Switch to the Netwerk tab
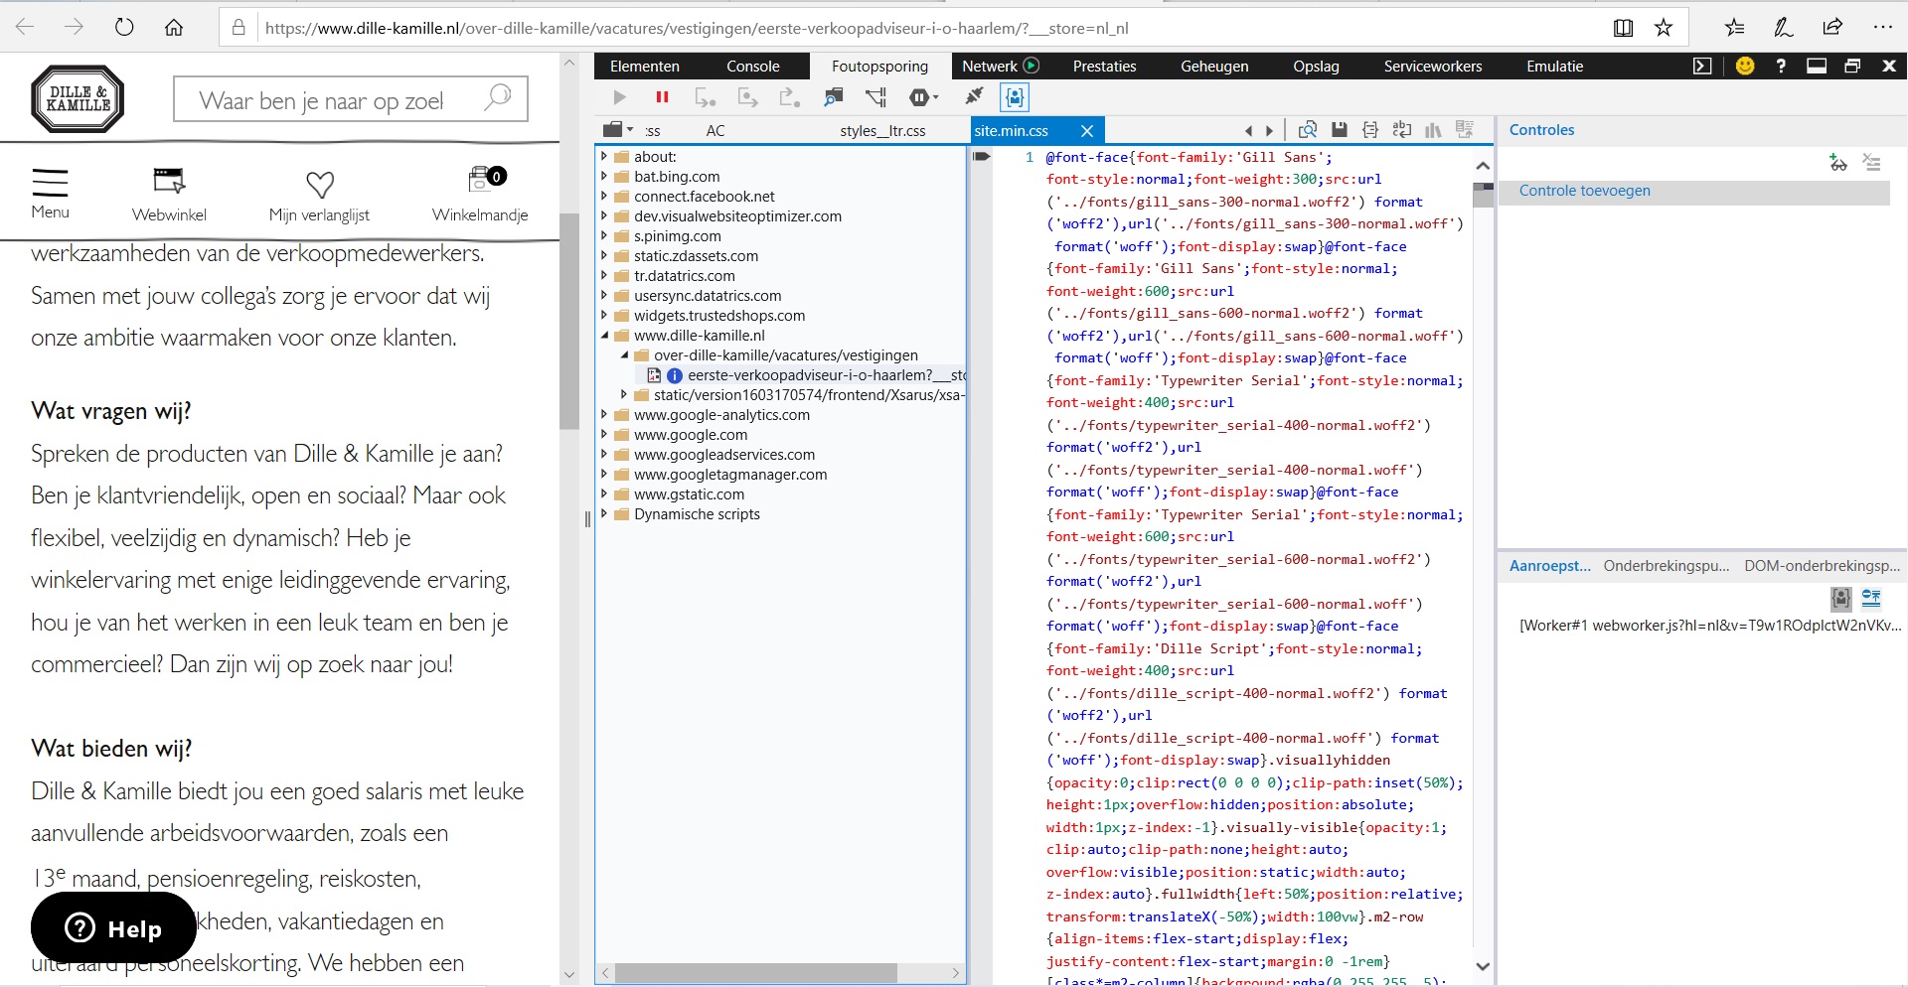 (989, 67)
